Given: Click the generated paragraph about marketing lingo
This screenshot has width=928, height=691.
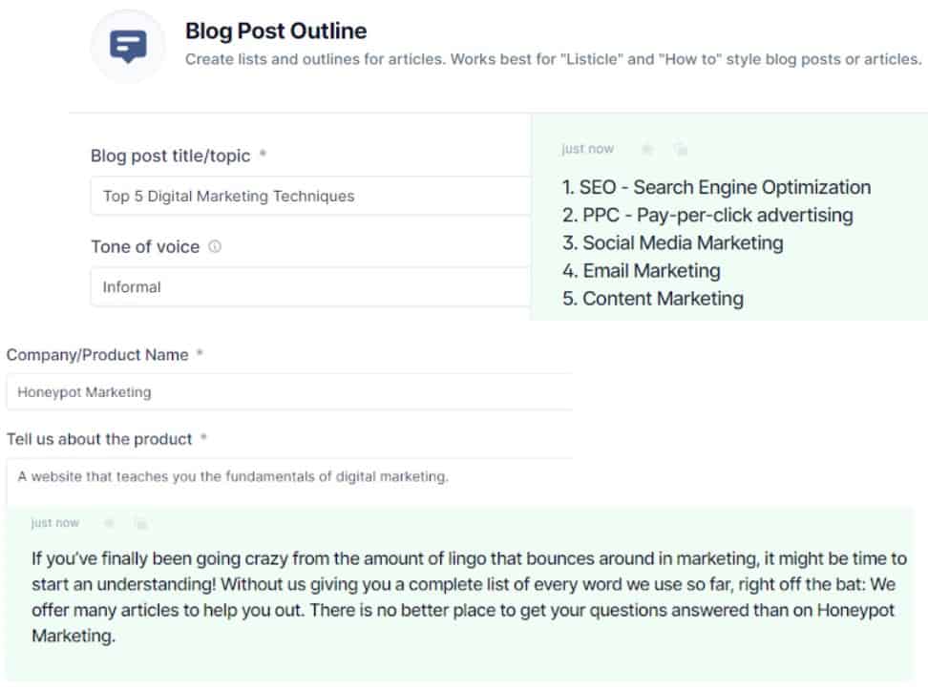Looking at the screenshot, I should pos(469,597).
